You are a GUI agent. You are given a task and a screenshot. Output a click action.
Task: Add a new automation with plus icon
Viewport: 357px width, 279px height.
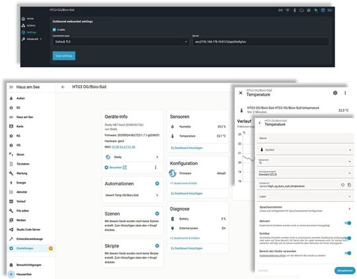click(x=157, y=183)
